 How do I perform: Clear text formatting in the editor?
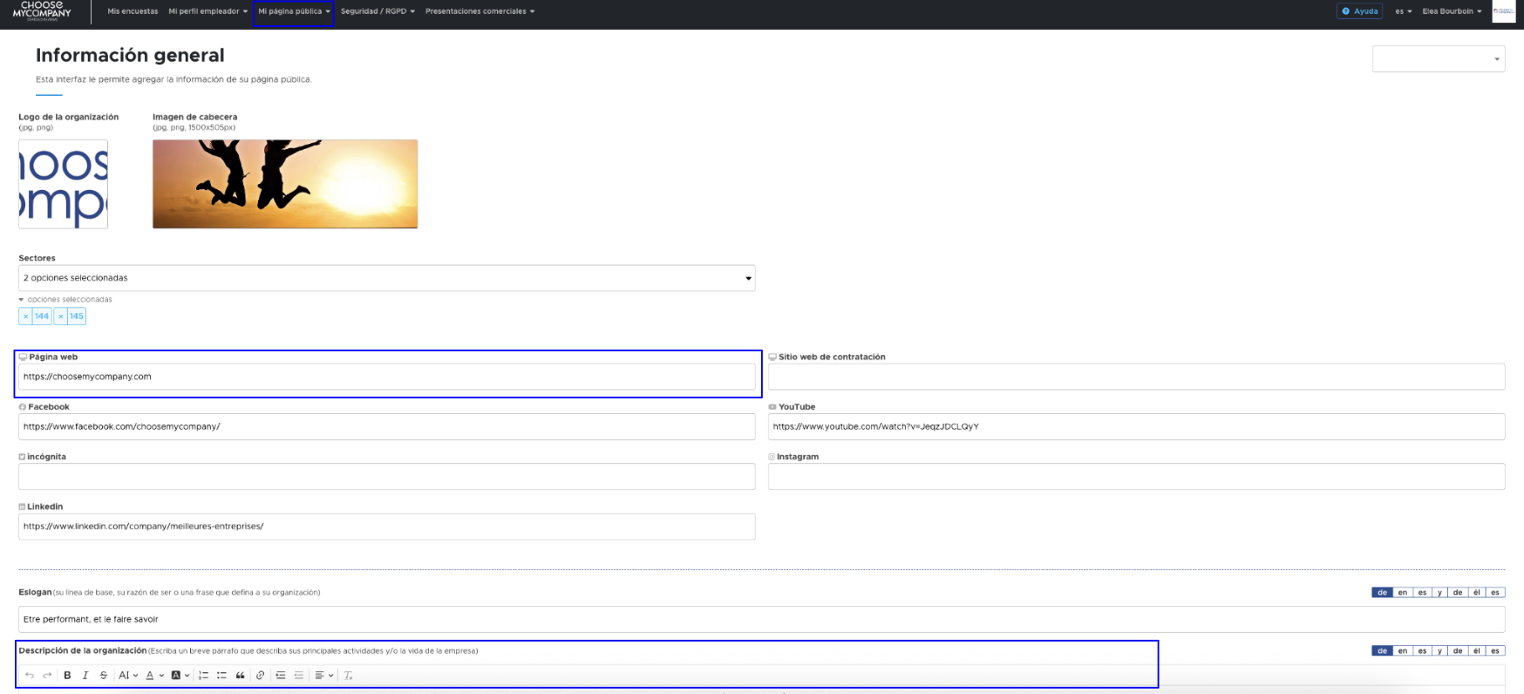click(x=348, y=676)
